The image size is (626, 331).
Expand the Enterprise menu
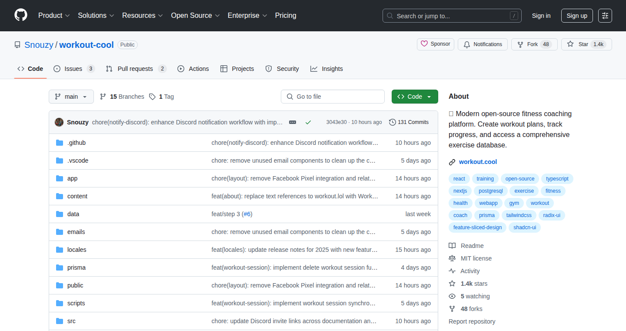(x=247, y=16)
